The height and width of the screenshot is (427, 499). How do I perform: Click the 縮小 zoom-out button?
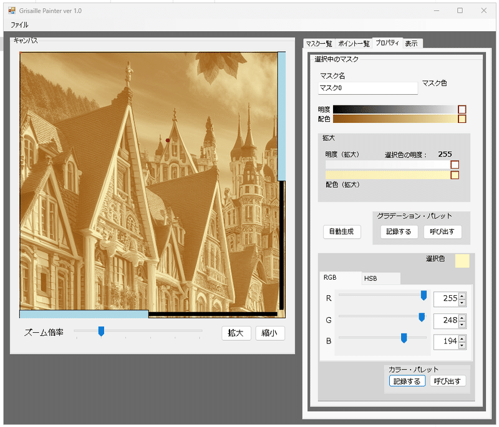click(x=270, y=333)
